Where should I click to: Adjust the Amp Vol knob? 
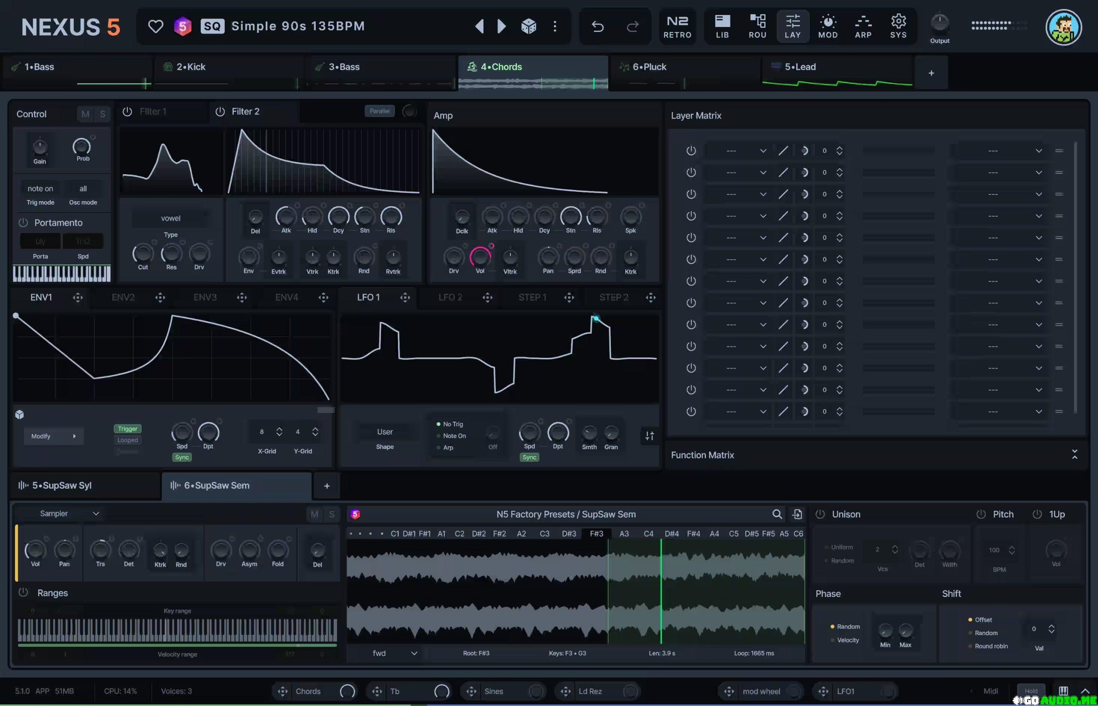[x=480, y=257]
